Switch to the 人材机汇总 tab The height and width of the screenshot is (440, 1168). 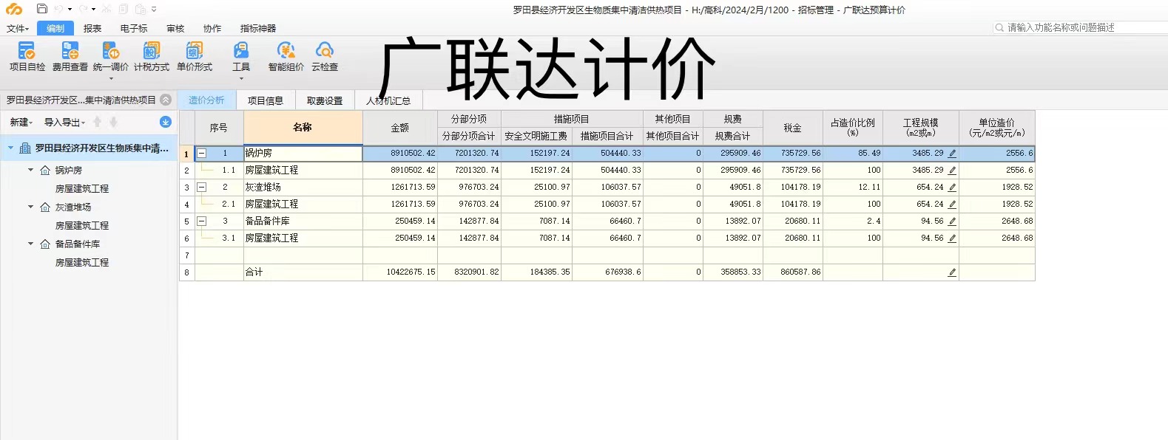[x=388, y=100]
